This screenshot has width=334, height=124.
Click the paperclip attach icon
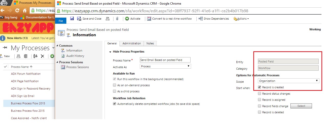tap(117, 19)
